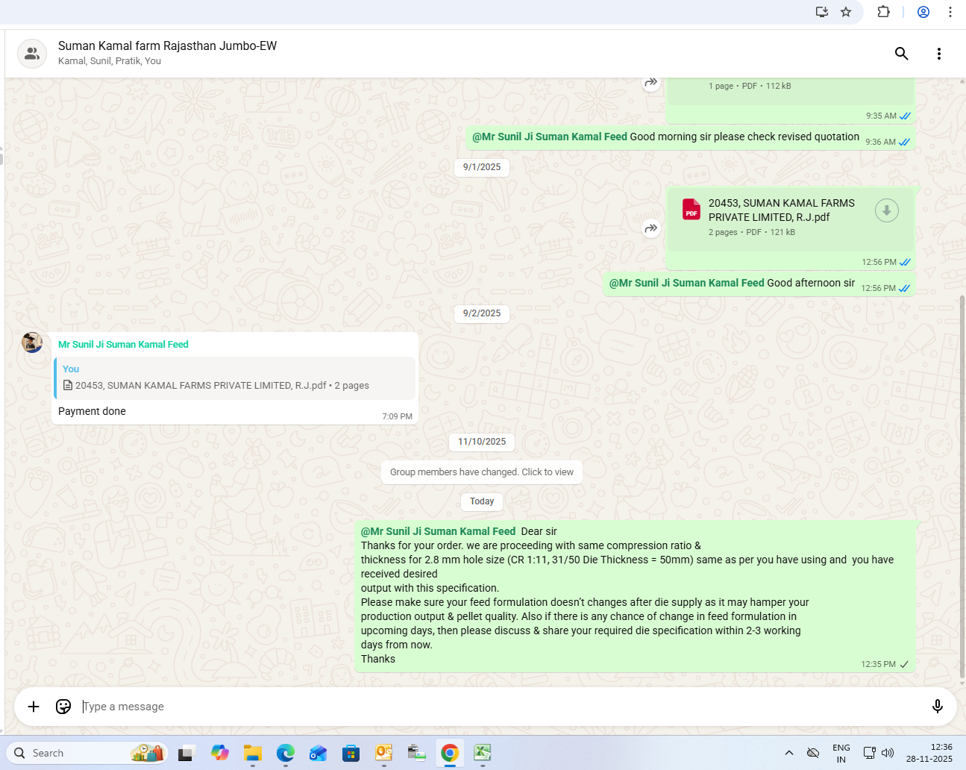The width and height of the screenshot is (966, 770).
Task: Start voice message with microphone icon
Action: 937,707
